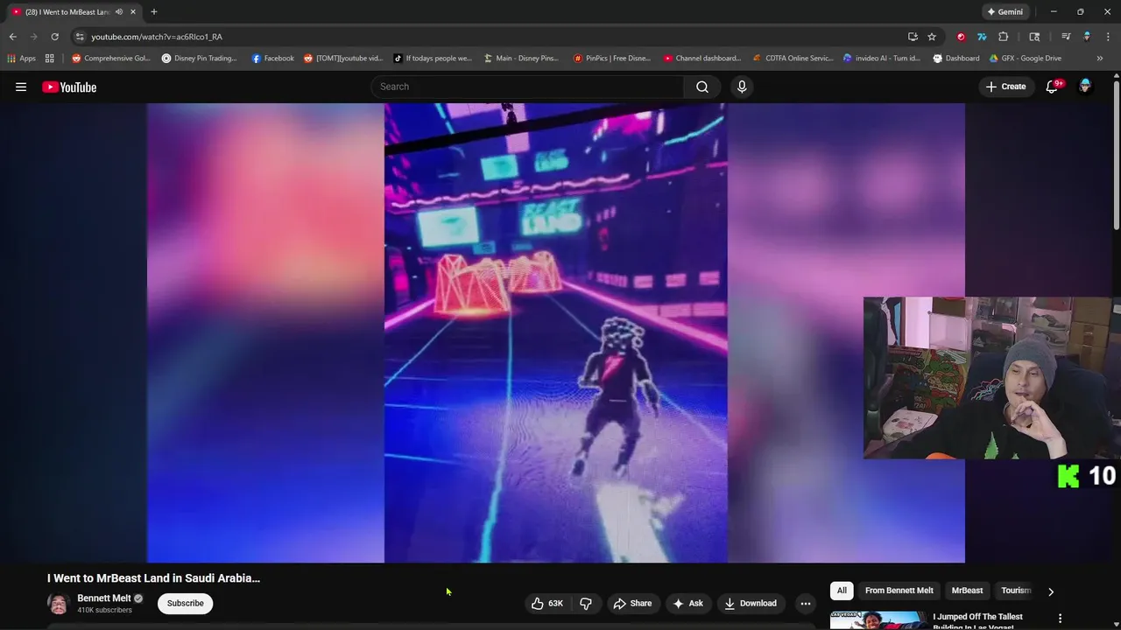Select the Tourism filter chip
Image resolution: width=1121 pixels, height=630 pixels.
coord(1016,591)
